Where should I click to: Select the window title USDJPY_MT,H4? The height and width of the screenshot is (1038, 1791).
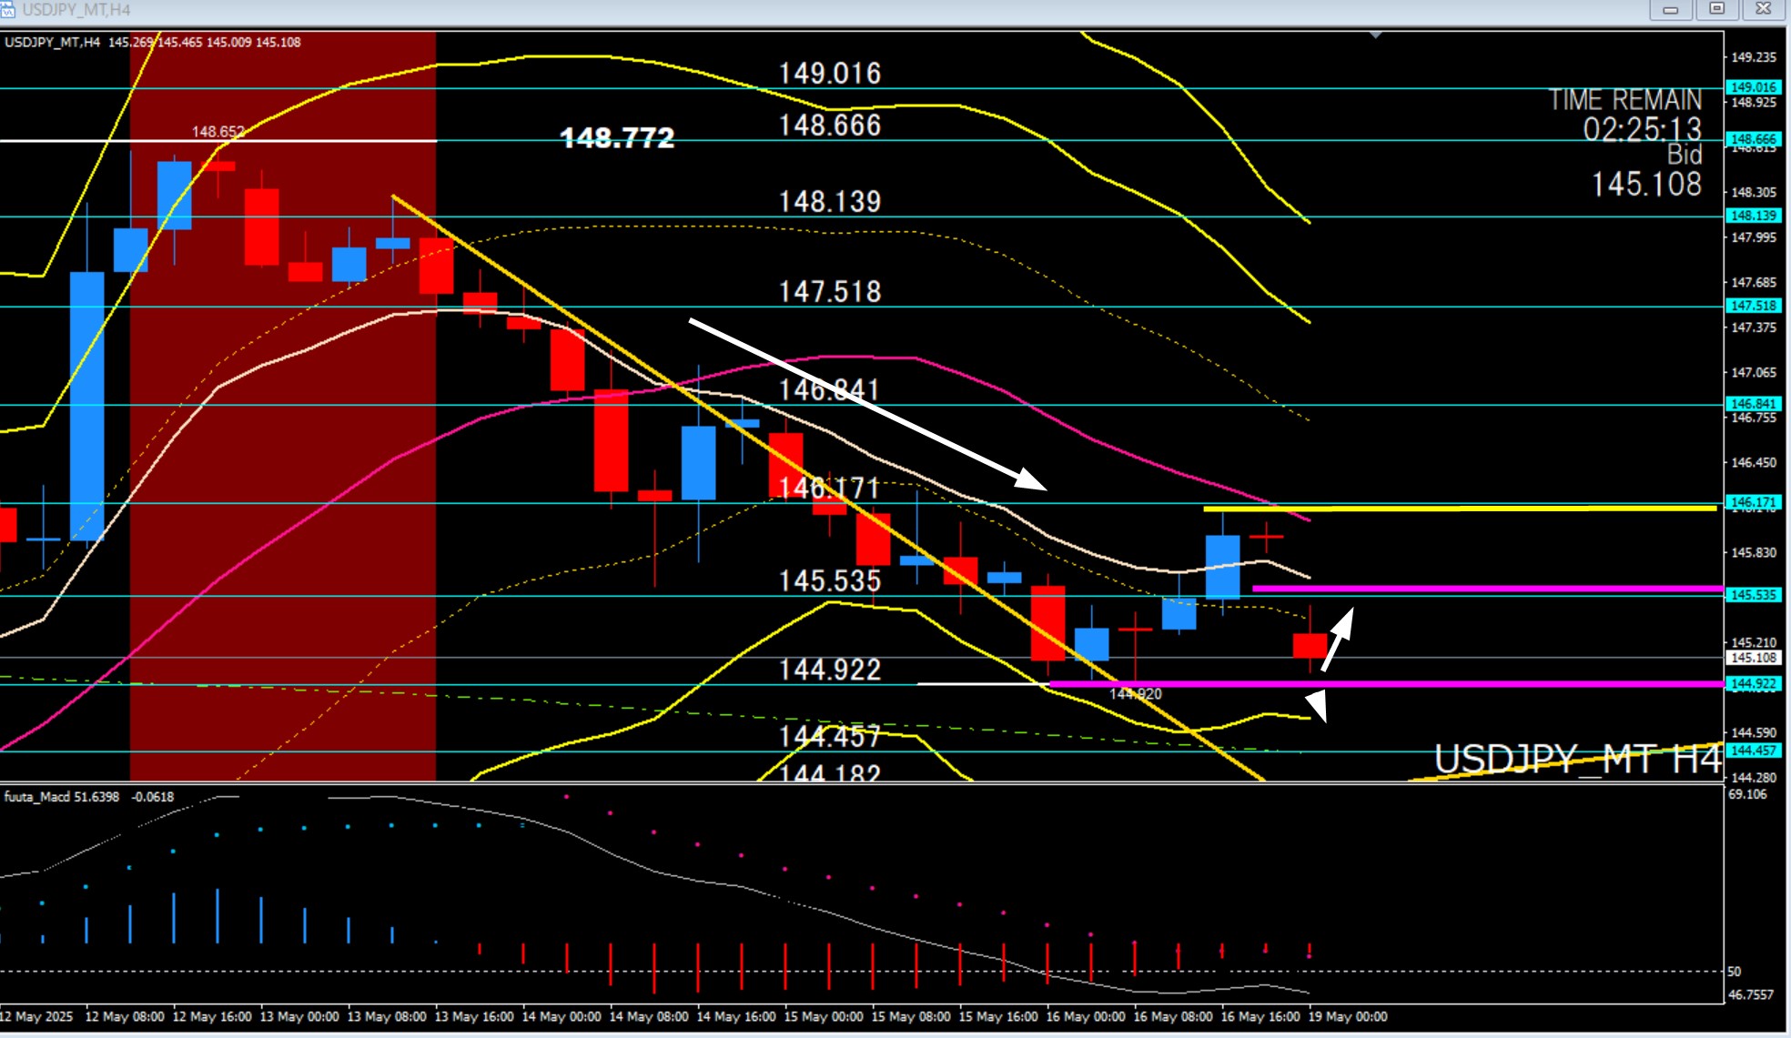pos(76,9)
